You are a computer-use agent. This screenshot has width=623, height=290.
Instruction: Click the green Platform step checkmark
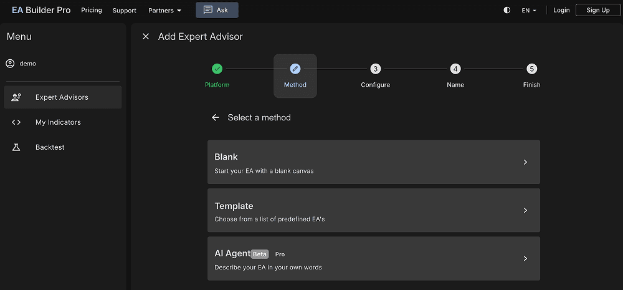[x=217, y=69]
